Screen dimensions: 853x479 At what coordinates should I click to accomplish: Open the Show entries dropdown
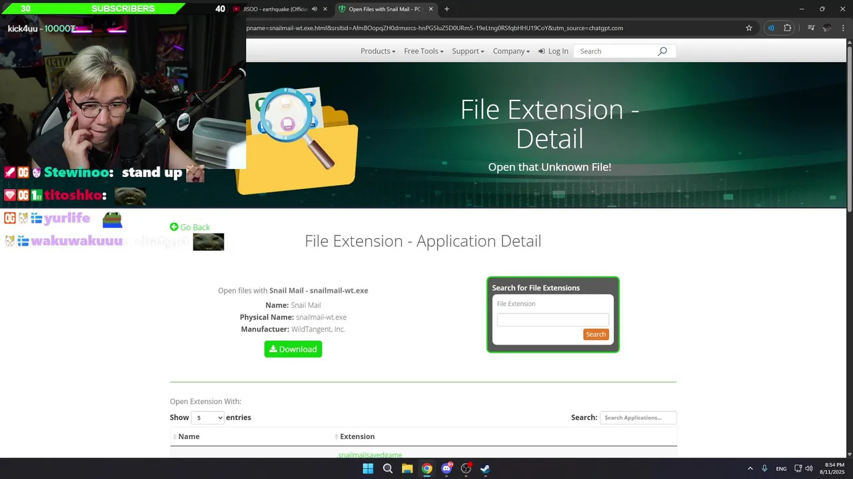coord(208,418)
